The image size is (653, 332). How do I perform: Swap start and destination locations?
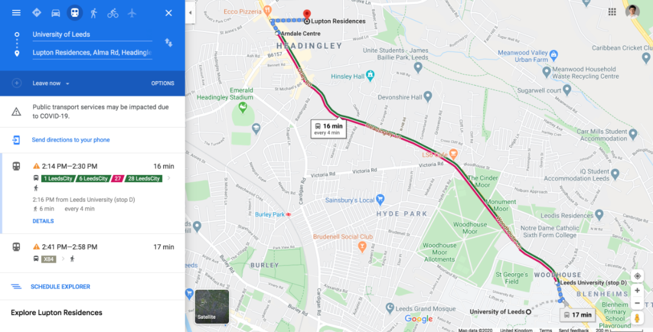(x=169, y=42)
